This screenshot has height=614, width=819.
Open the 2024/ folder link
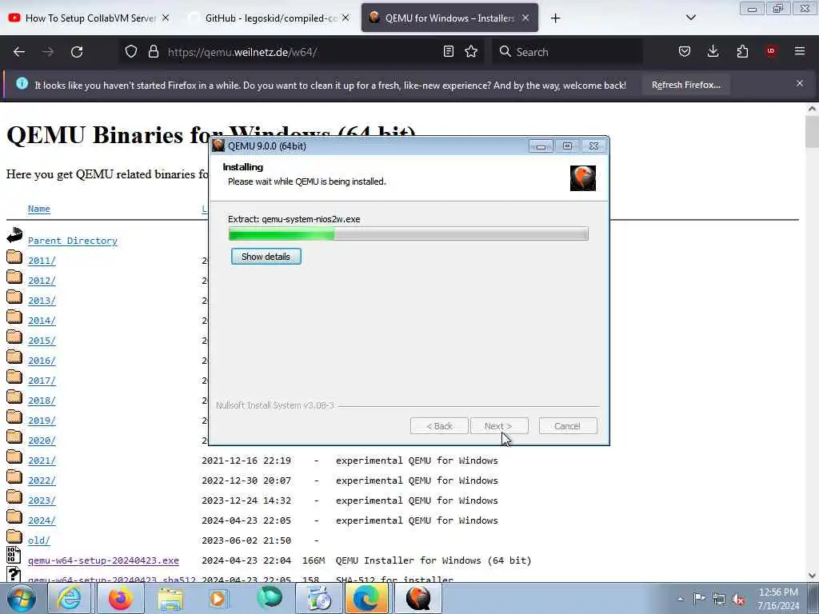42,520
